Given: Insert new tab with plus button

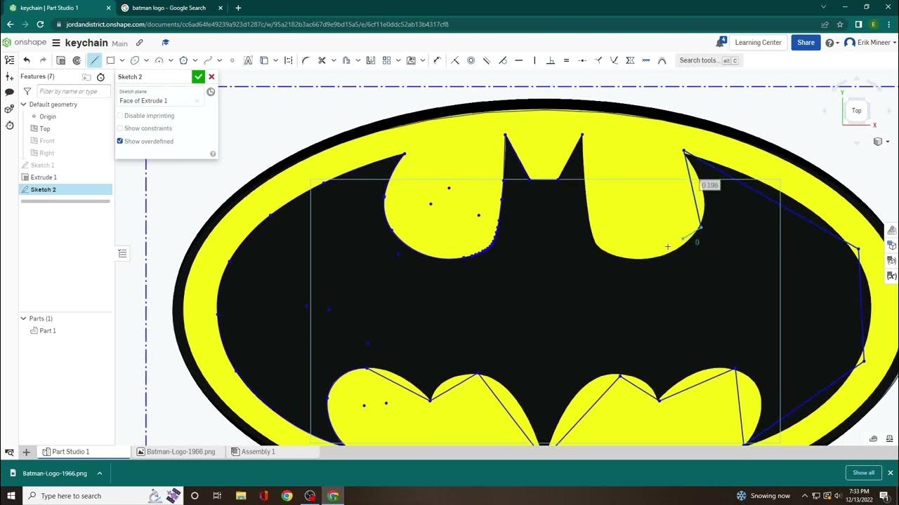Looking at the screenshot, I should pyautogui.click(x=26, y=452).
